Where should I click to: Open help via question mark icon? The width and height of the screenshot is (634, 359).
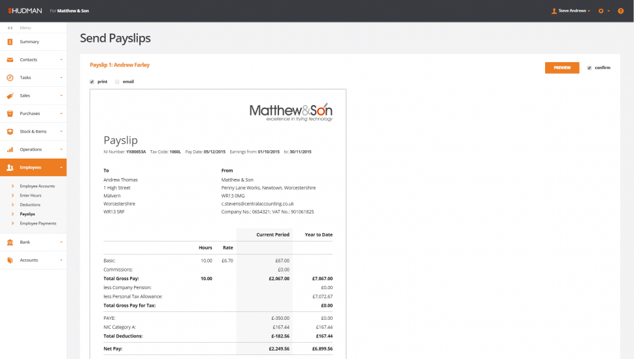pos(620,11)
